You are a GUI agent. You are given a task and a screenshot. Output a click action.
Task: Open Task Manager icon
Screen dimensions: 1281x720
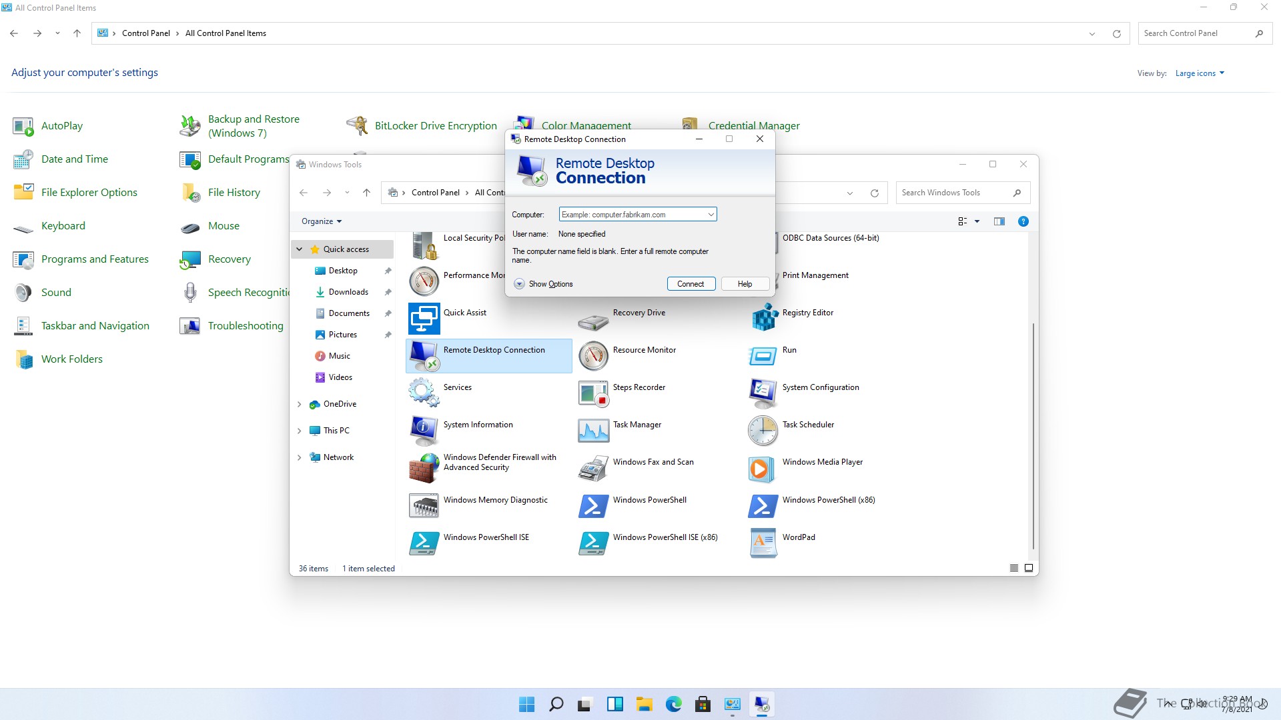coord(594,430)
